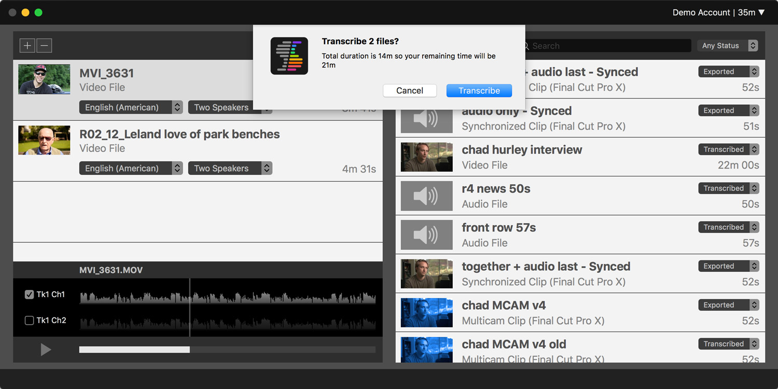Click the playback progress bar below waveform

click(227, 350)
